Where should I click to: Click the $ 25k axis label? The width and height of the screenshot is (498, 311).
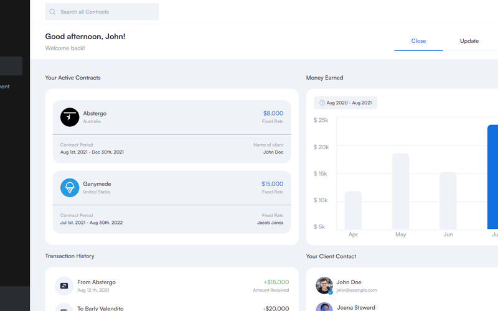(321, 120)
